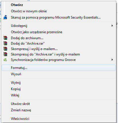Select the Kopiuj menu entry
Viewport: 118px width, 123px height.
[x=16, y=89]
